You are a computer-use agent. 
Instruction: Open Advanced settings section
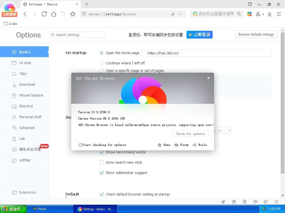coord(24,128)
